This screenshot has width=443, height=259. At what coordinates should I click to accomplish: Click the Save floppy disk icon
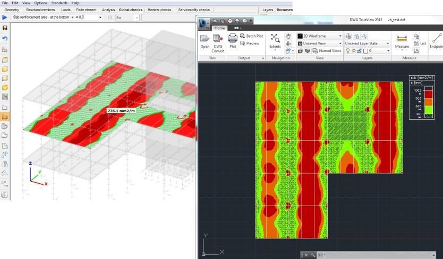pos(5,28)
